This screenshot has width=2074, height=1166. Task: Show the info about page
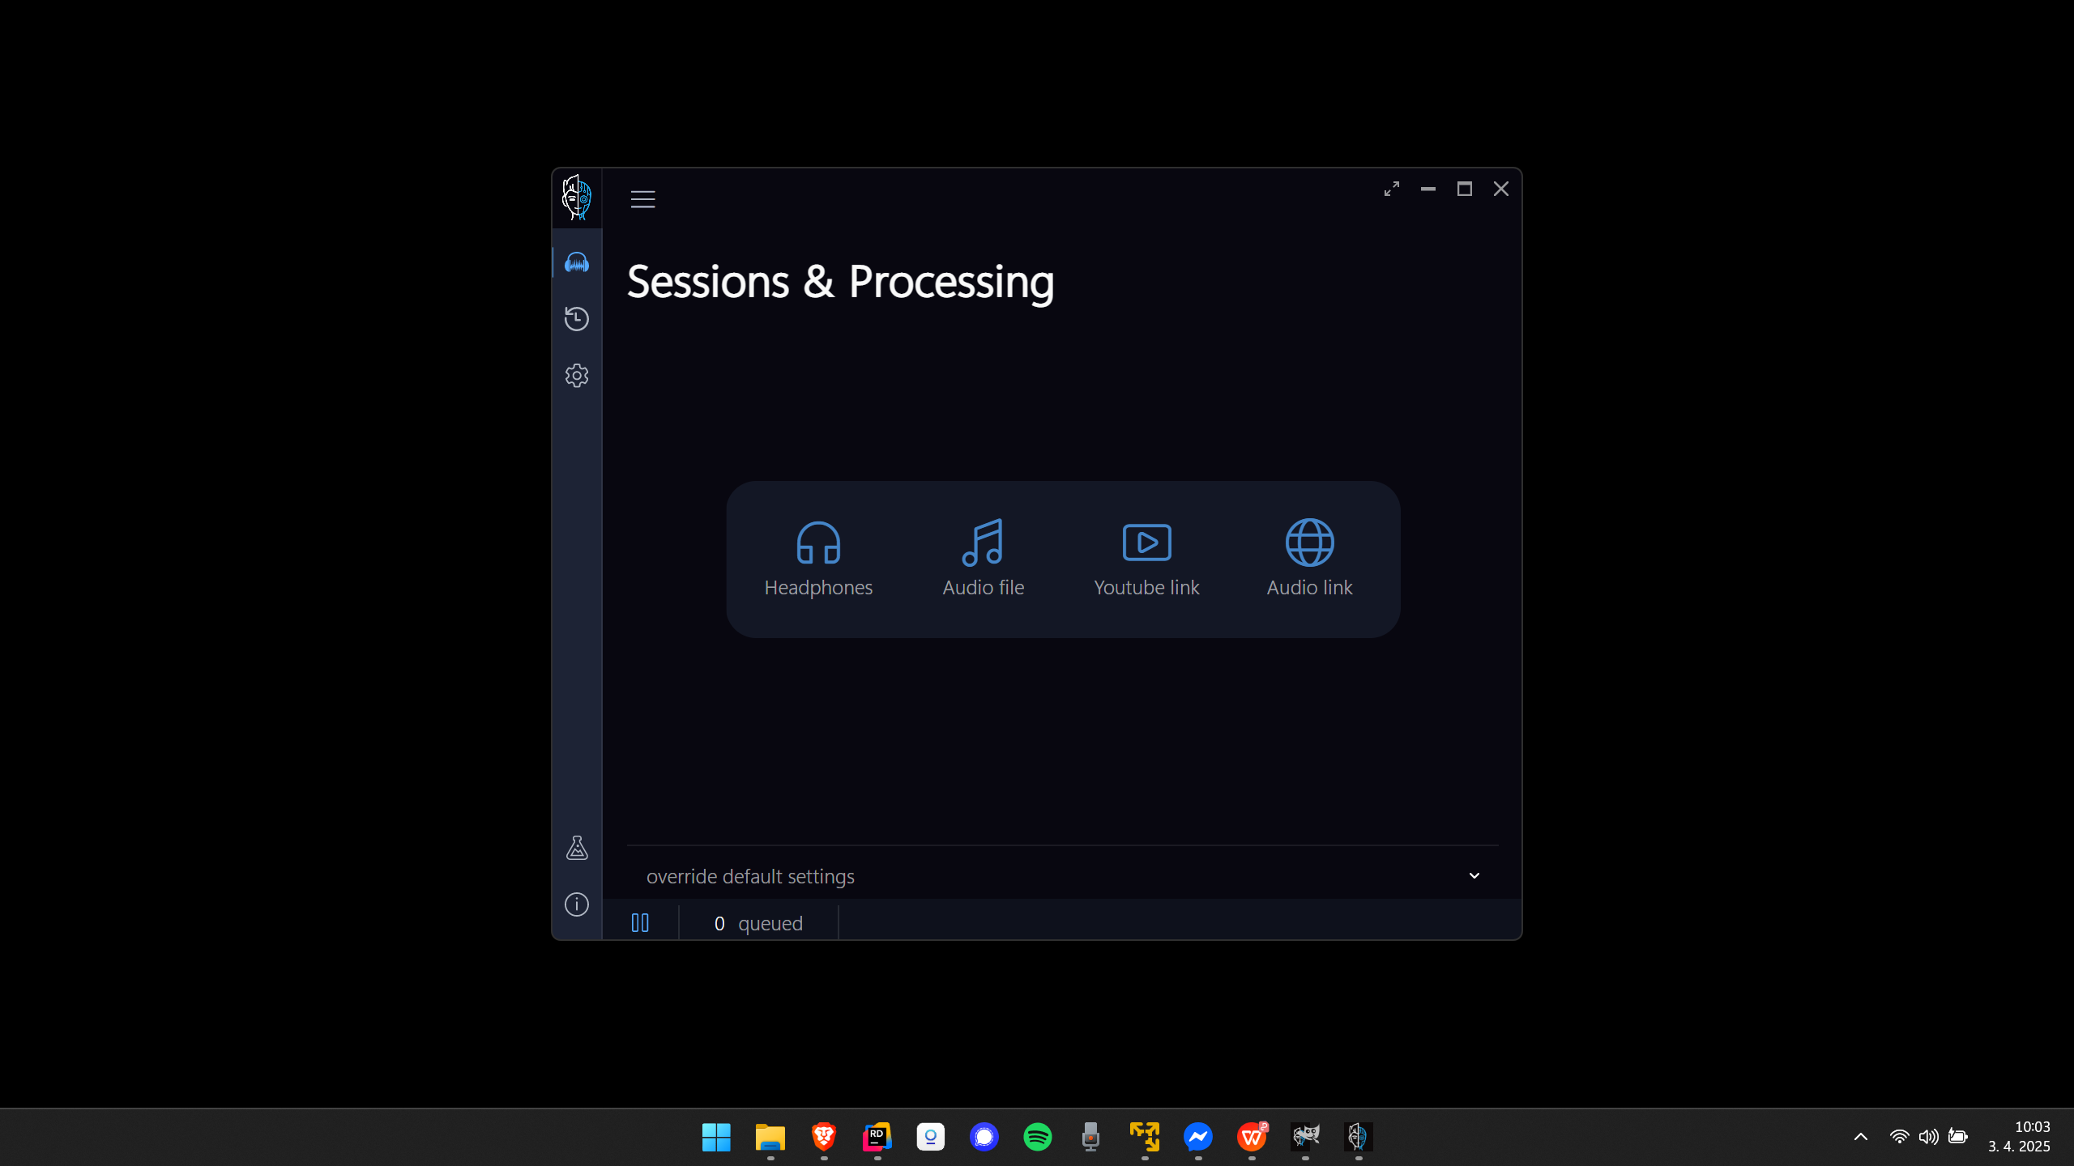(x=577, y=904)
